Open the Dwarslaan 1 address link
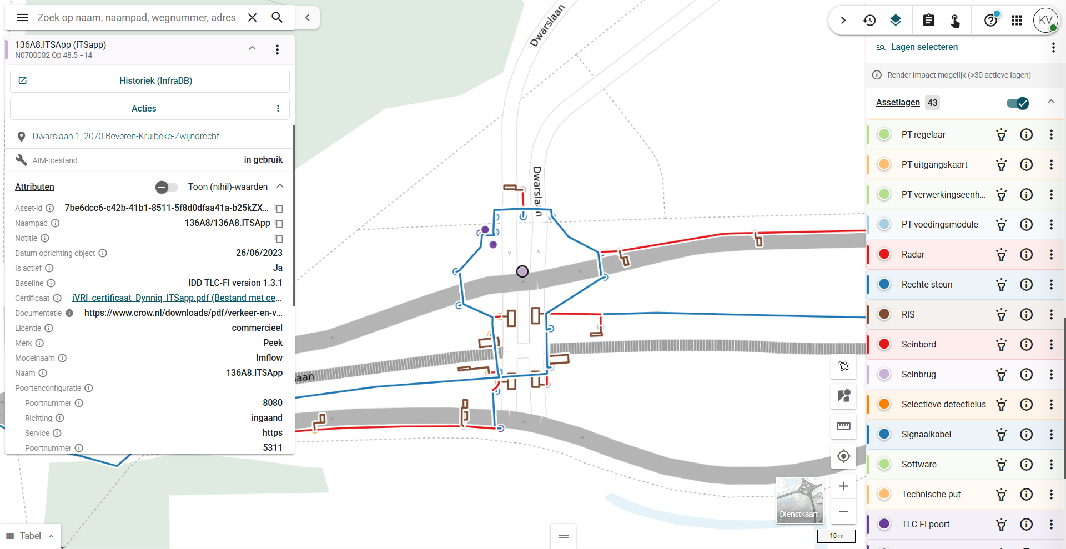Image resolution: width=1066 pixels, height=549 pixels. (125, 137)
